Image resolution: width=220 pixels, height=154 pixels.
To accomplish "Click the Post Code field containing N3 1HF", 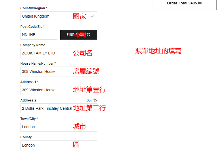I will click(38, 35).
